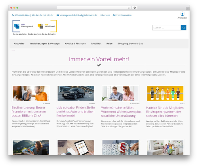Click the yellow minimize window button

tap(14, 8)
